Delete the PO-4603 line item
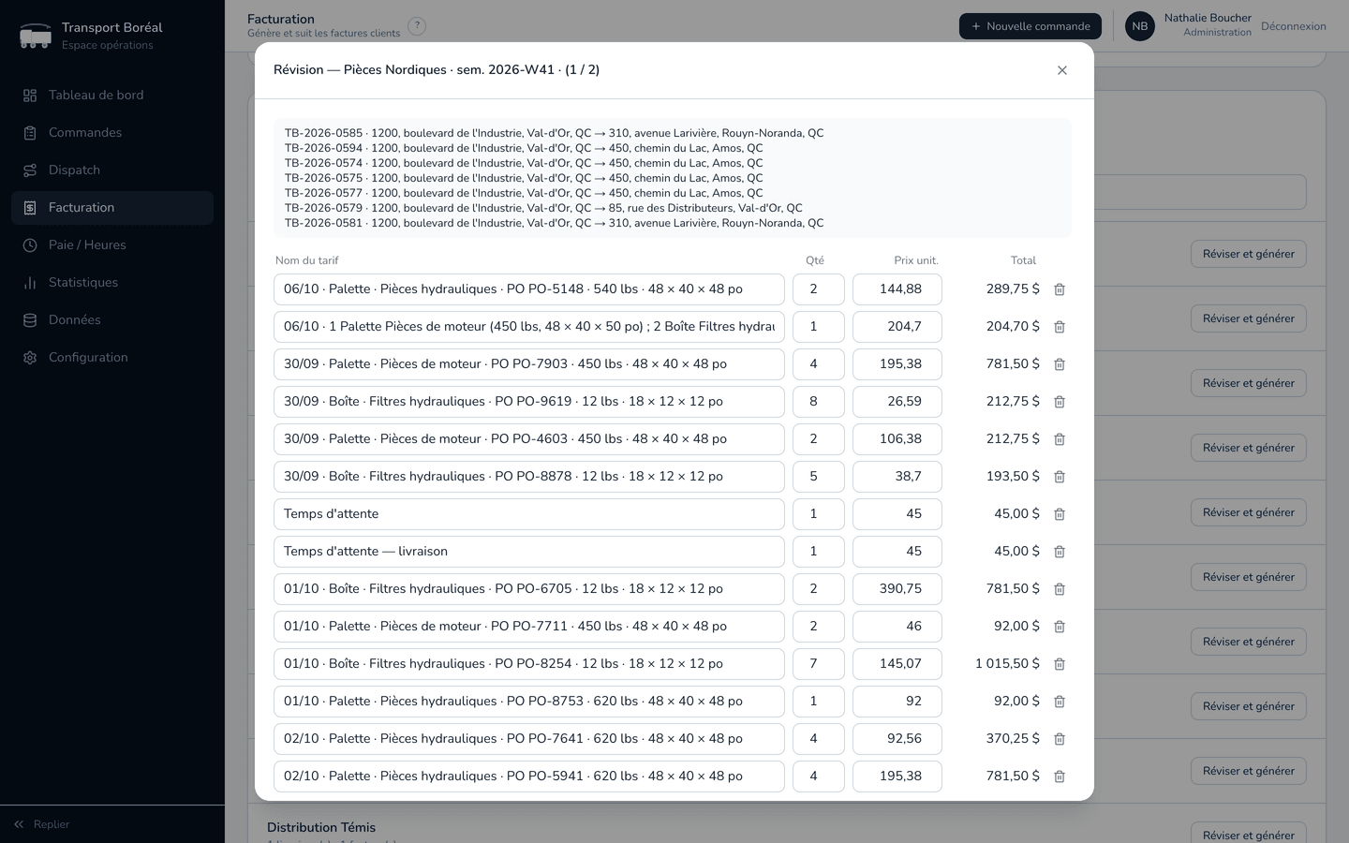The width and height of the screenshot is (1349, 843). click(x=1060, y=439)
